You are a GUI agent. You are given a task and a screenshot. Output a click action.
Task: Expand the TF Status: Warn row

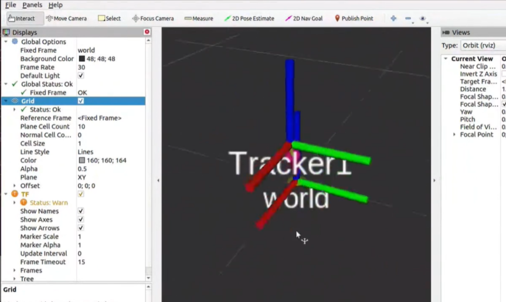tap(15, 202)
